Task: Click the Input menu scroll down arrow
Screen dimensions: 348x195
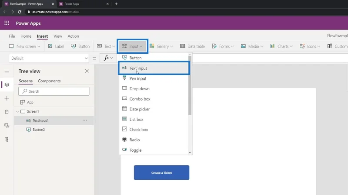Action: [190, 153]
